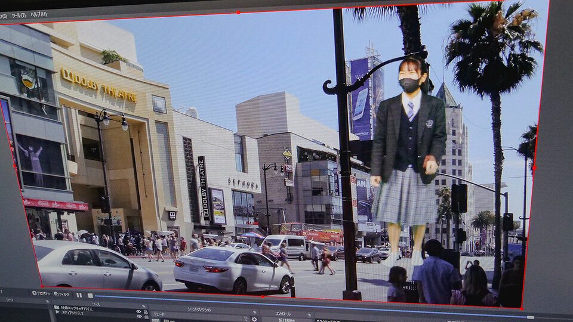The width and height of the screenshot is (573, 322).
Task: Open the ツール(T) menu
Action: pos(19,16)
